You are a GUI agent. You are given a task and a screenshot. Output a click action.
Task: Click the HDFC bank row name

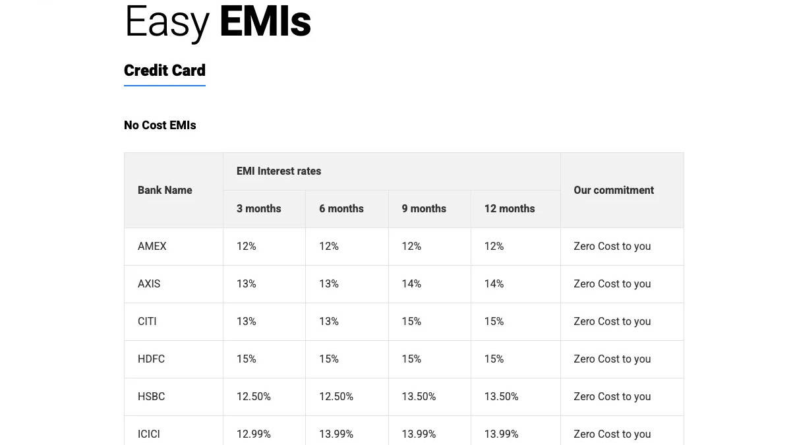point(152,359)
